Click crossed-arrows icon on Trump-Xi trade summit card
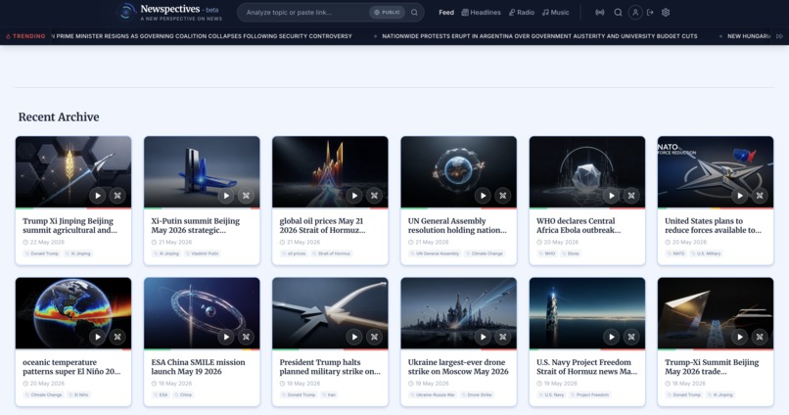Screen dimensions: 789x415 click(x=760, y=337)
